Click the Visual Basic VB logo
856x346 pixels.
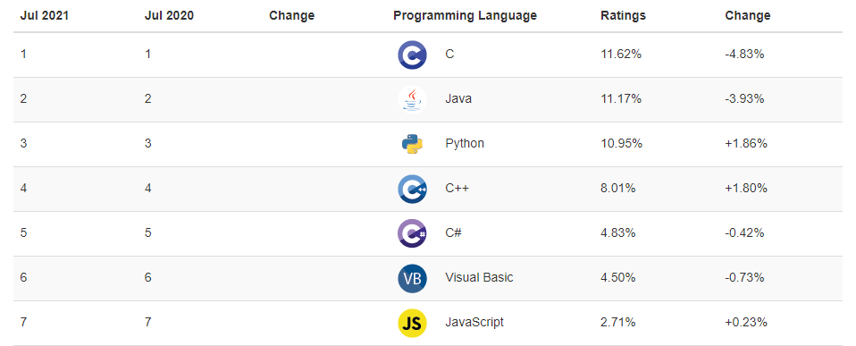[x=412, y=278]
